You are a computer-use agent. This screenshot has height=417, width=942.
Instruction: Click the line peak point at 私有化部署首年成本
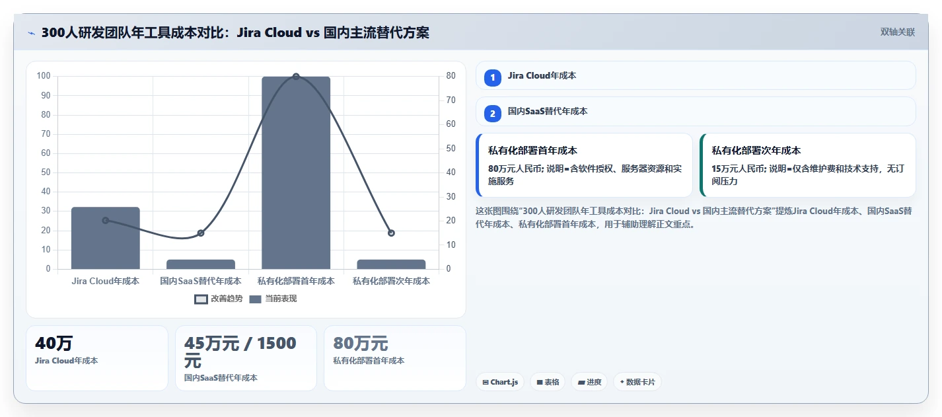296,77
